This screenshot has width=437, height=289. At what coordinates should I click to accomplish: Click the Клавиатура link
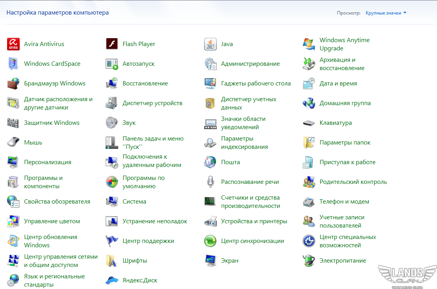pos(336,123)
